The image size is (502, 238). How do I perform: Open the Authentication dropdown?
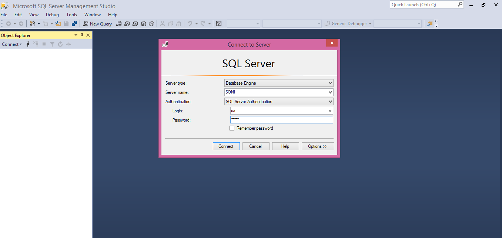tap(331, 101)
